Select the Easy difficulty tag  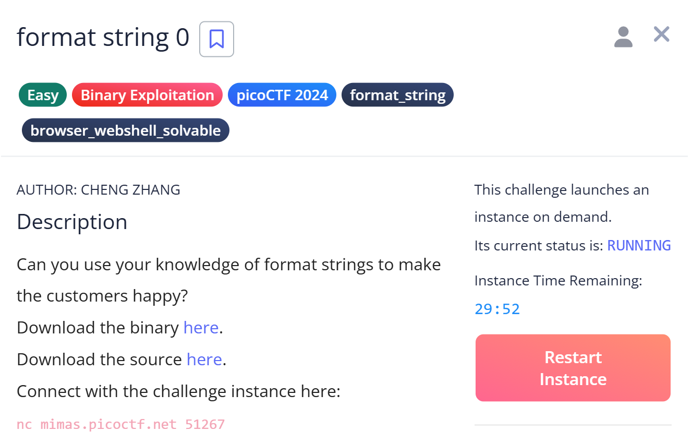(43, 95)
